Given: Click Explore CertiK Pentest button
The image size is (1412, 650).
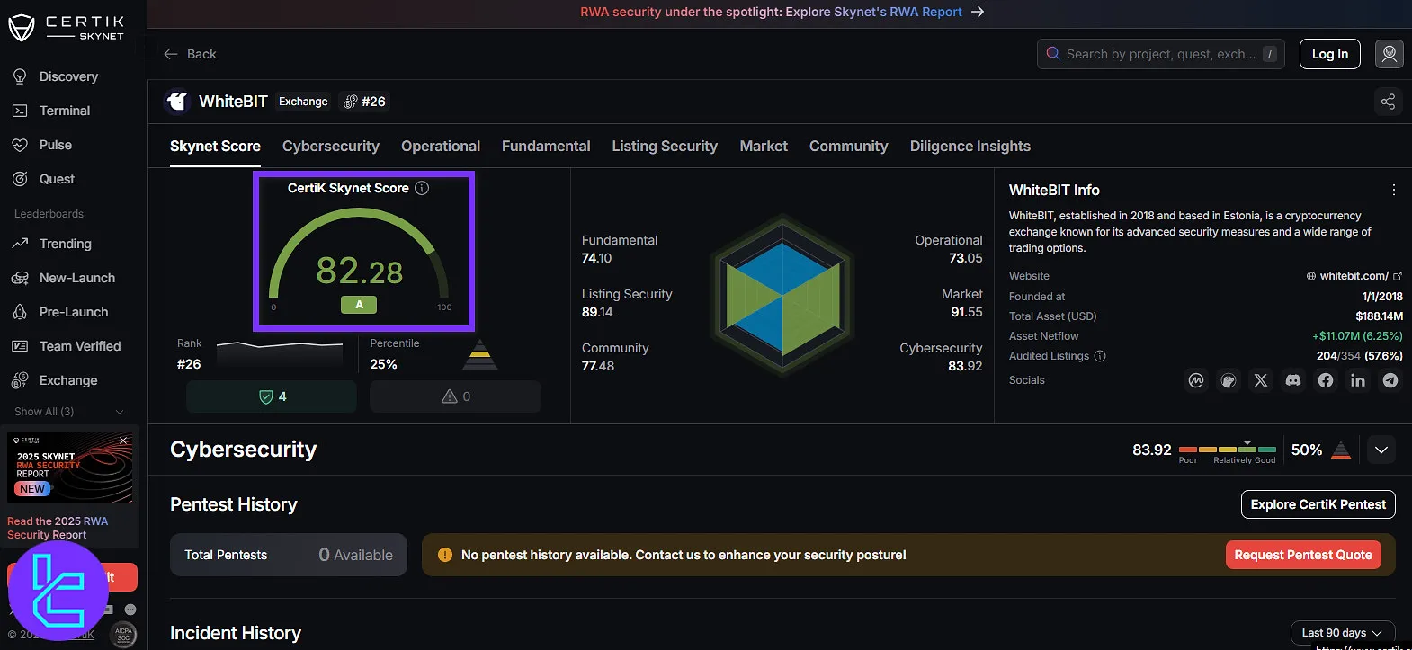Looking at the screenshot, I should pos(1318,504).
